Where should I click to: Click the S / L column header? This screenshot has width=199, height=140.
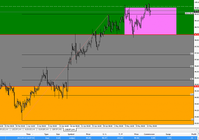point(99,134)
